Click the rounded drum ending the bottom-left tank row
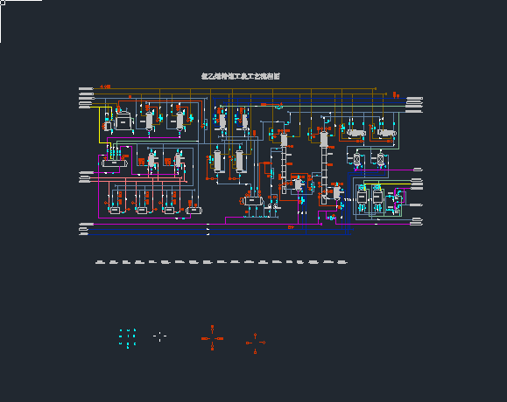The height and width of the screenshot is (402, 507). tap(194, 211)
